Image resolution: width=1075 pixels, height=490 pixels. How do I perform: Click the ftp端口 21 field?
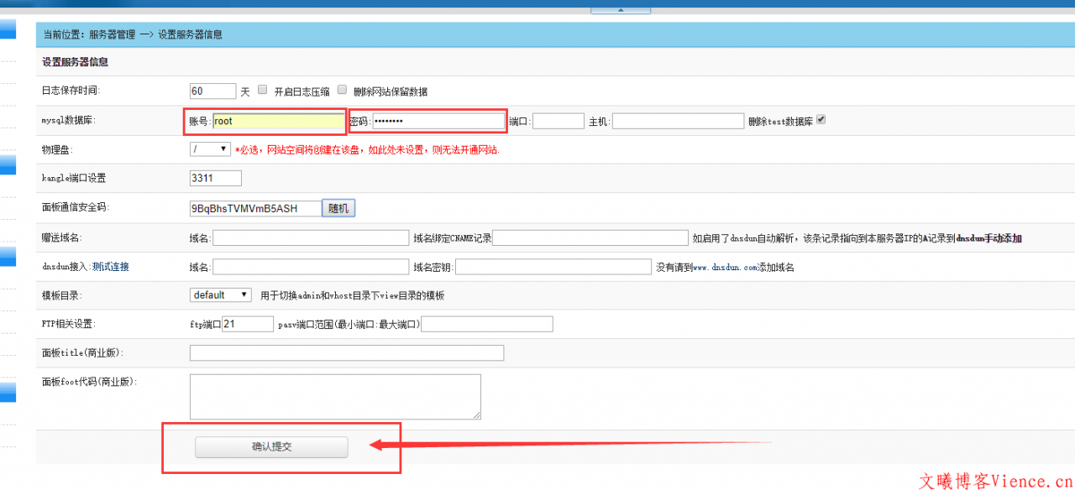pos(248,324)
